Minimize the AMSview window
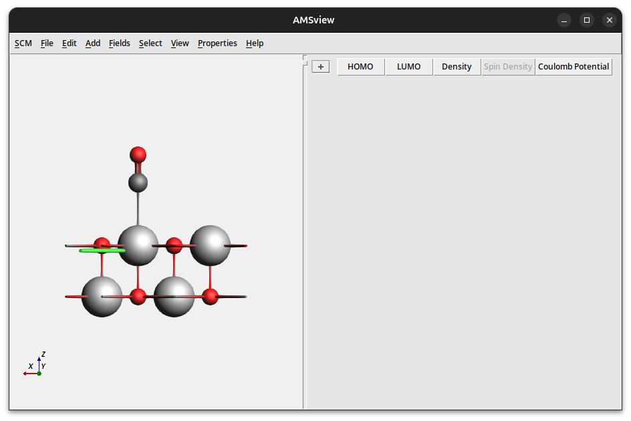Viewport: 631px width, 421px height. [x=564, y=20]
